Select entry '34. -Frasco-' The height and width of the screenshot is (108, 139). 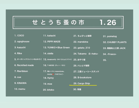tap(110, 54)
